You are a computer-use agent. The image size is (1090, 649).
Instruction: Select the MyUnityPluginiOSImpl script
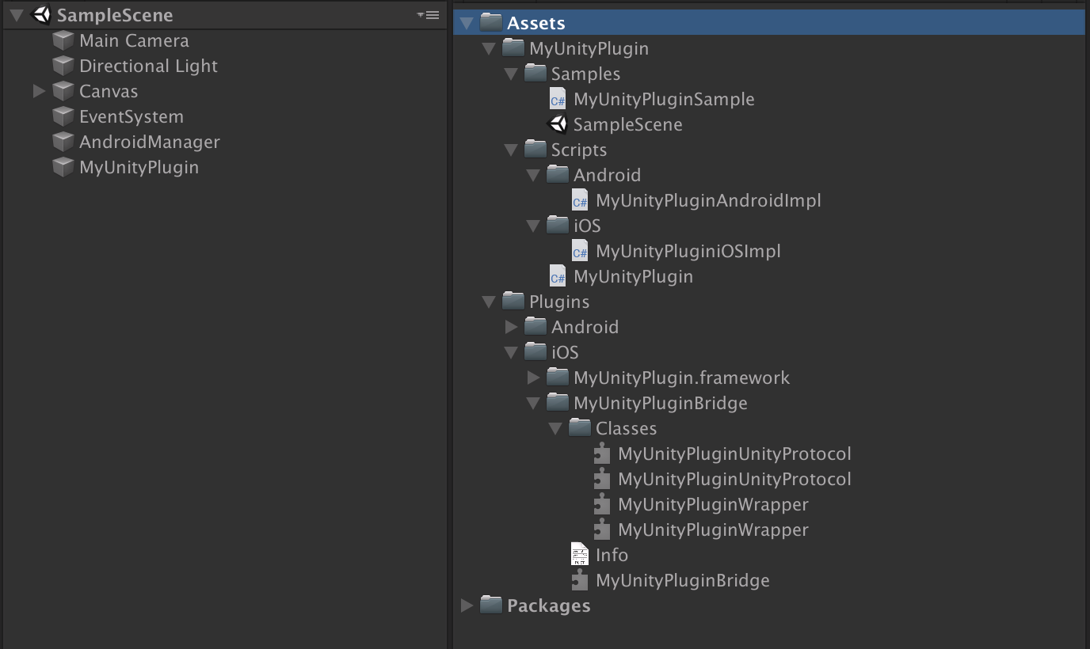point(688,251)
